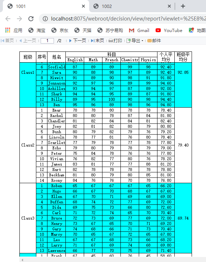
Task: Open a new browser tab
Action: point(183,6)
